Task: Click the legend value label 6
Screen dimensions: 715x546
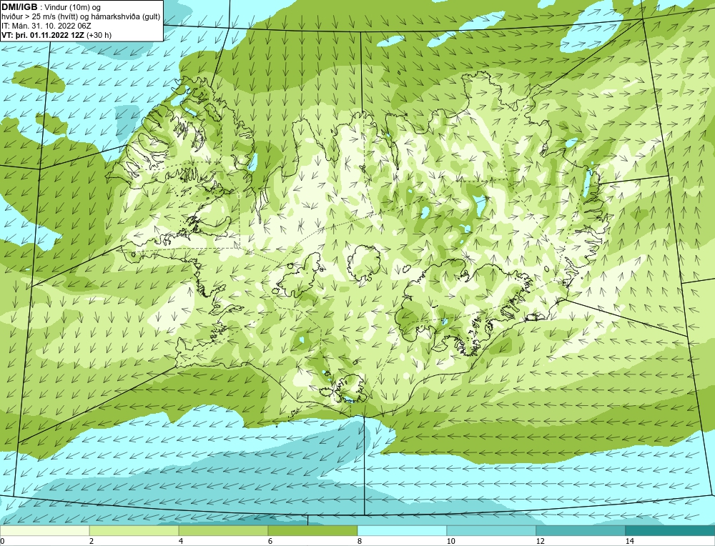Action: 270,541
